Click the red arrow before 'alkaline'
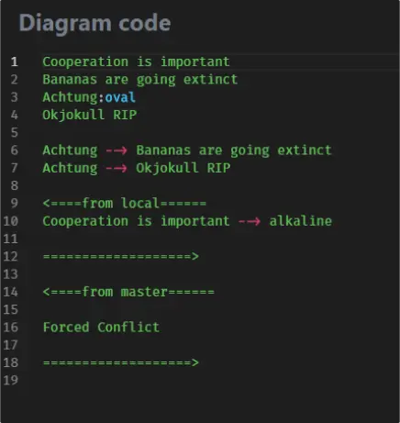This screenshot has height=423, width=400. click(250, 221)
